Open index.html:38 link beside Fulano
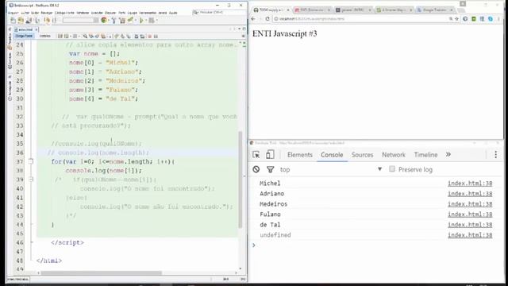This screenshot has width=508, height=286. (x=470, y=214)
